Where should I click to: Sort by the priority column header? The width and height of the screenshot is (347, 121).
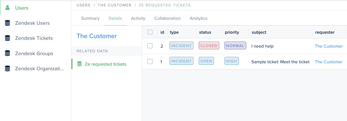click(x=232, y=32)
